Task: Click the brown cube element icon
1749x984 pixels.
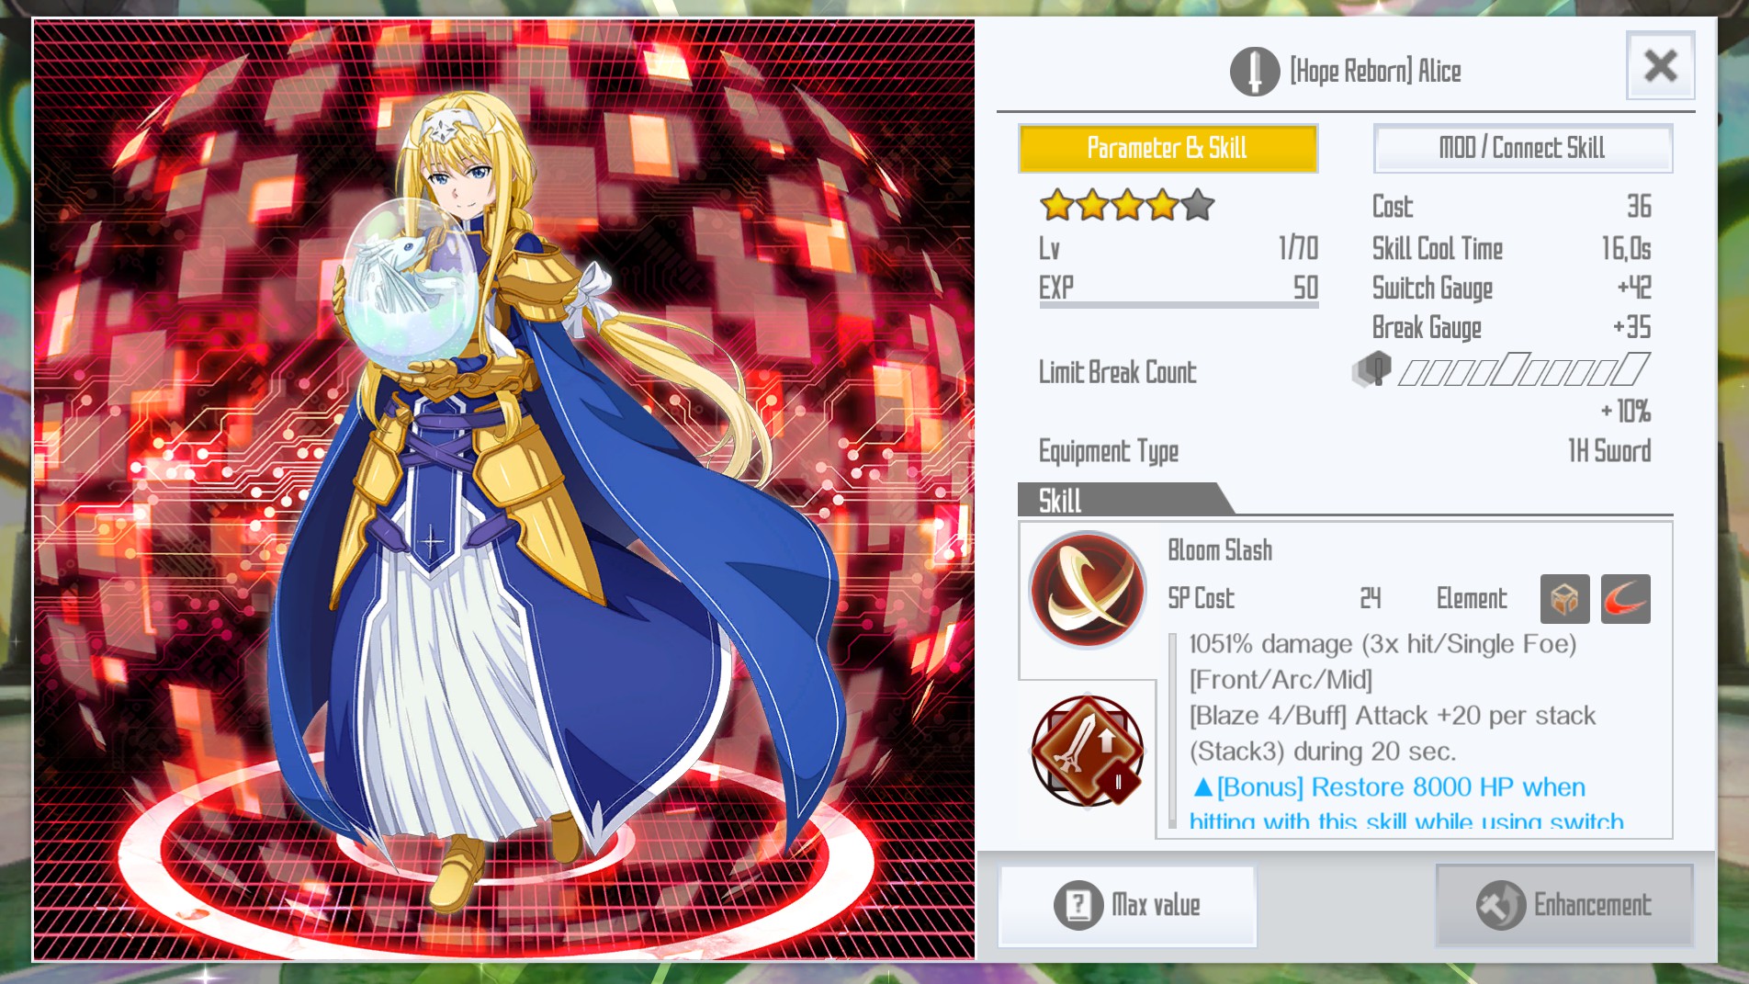Action: tap(1564, 599)
